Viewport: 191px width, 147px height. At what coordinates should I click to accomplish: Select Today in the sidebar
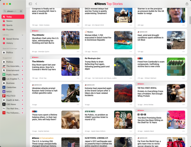(13, 17)
